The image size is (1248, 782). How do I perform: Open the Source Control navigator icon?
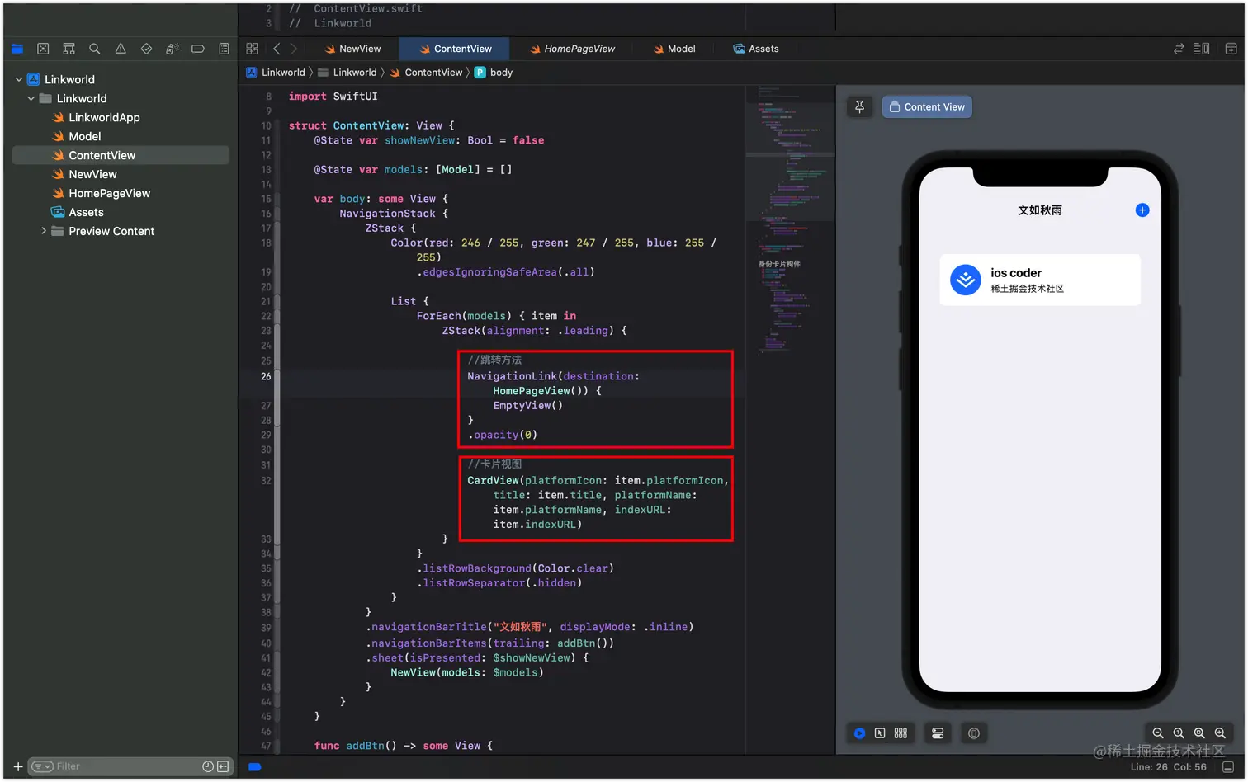point(43,49)
